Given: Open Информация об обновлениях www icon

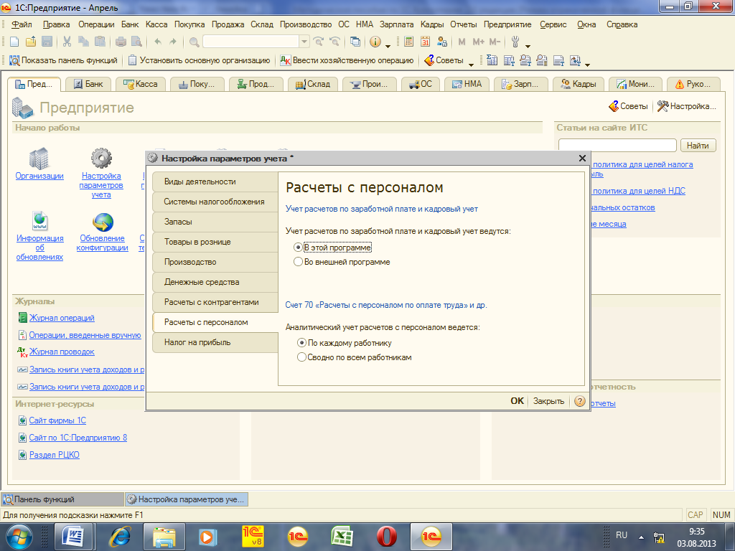Looking at the screenshot, I should (x=40, y=221).
